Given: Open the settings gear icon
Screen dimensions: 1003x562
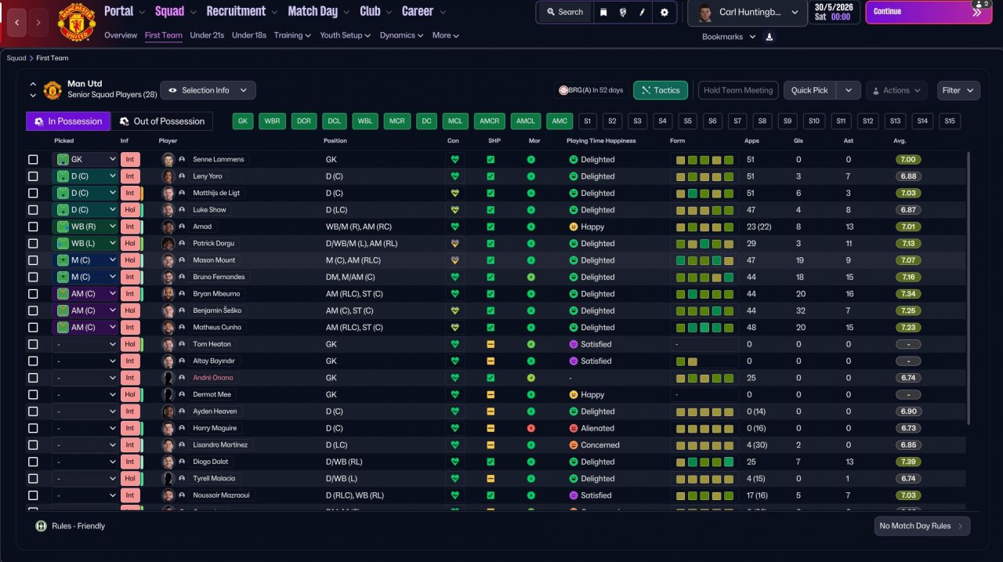Looking at the screenshot, I should 664,12.
